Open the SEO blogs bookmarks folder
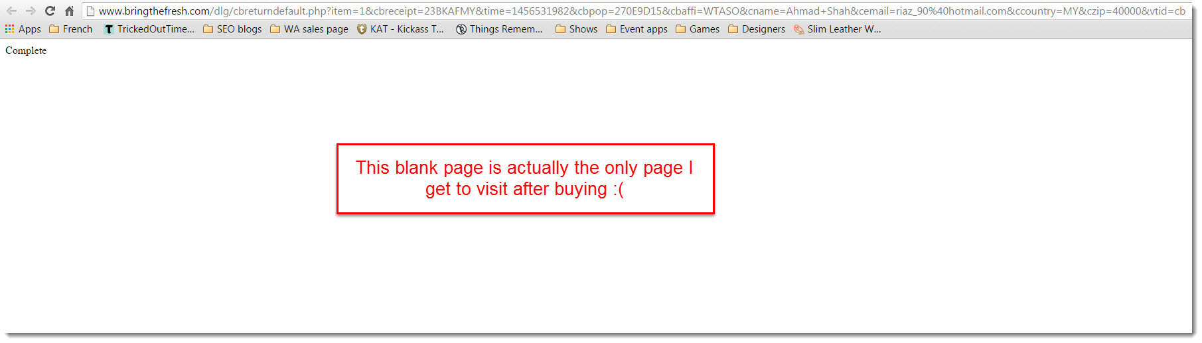The width and height of the screenshot is (1202, 343). [x=232, y=29]
